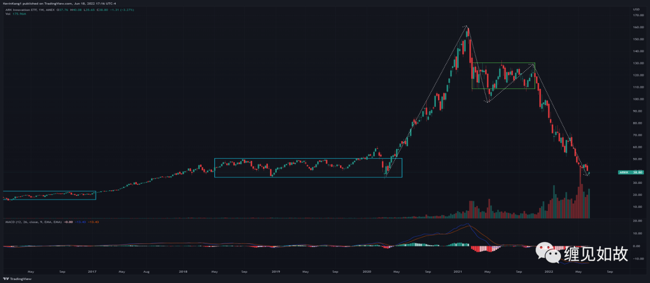Click the '170.00' price scale label

[x=637, y=15]
